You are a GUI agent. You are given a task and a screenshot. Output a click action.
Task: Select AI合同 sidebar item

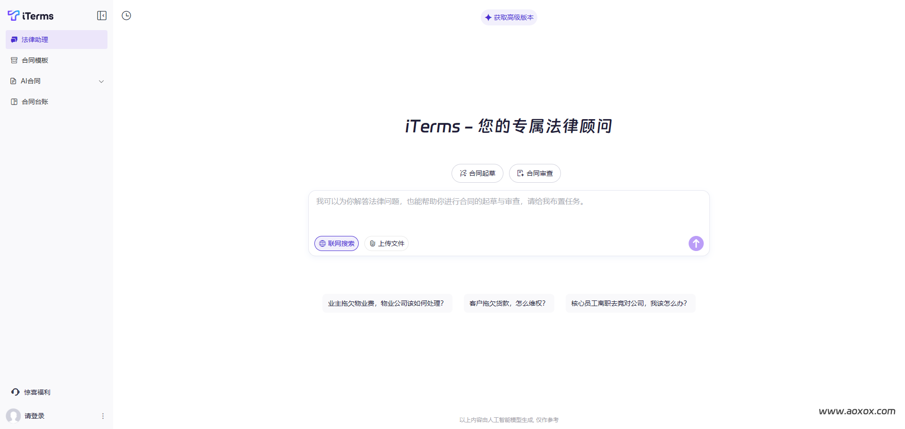(x=57, y=81)
